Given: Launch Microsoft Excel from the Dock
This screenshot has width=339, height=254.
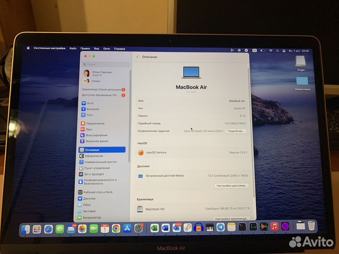Looking at the screenshot, I should click(x=154, y=228).
